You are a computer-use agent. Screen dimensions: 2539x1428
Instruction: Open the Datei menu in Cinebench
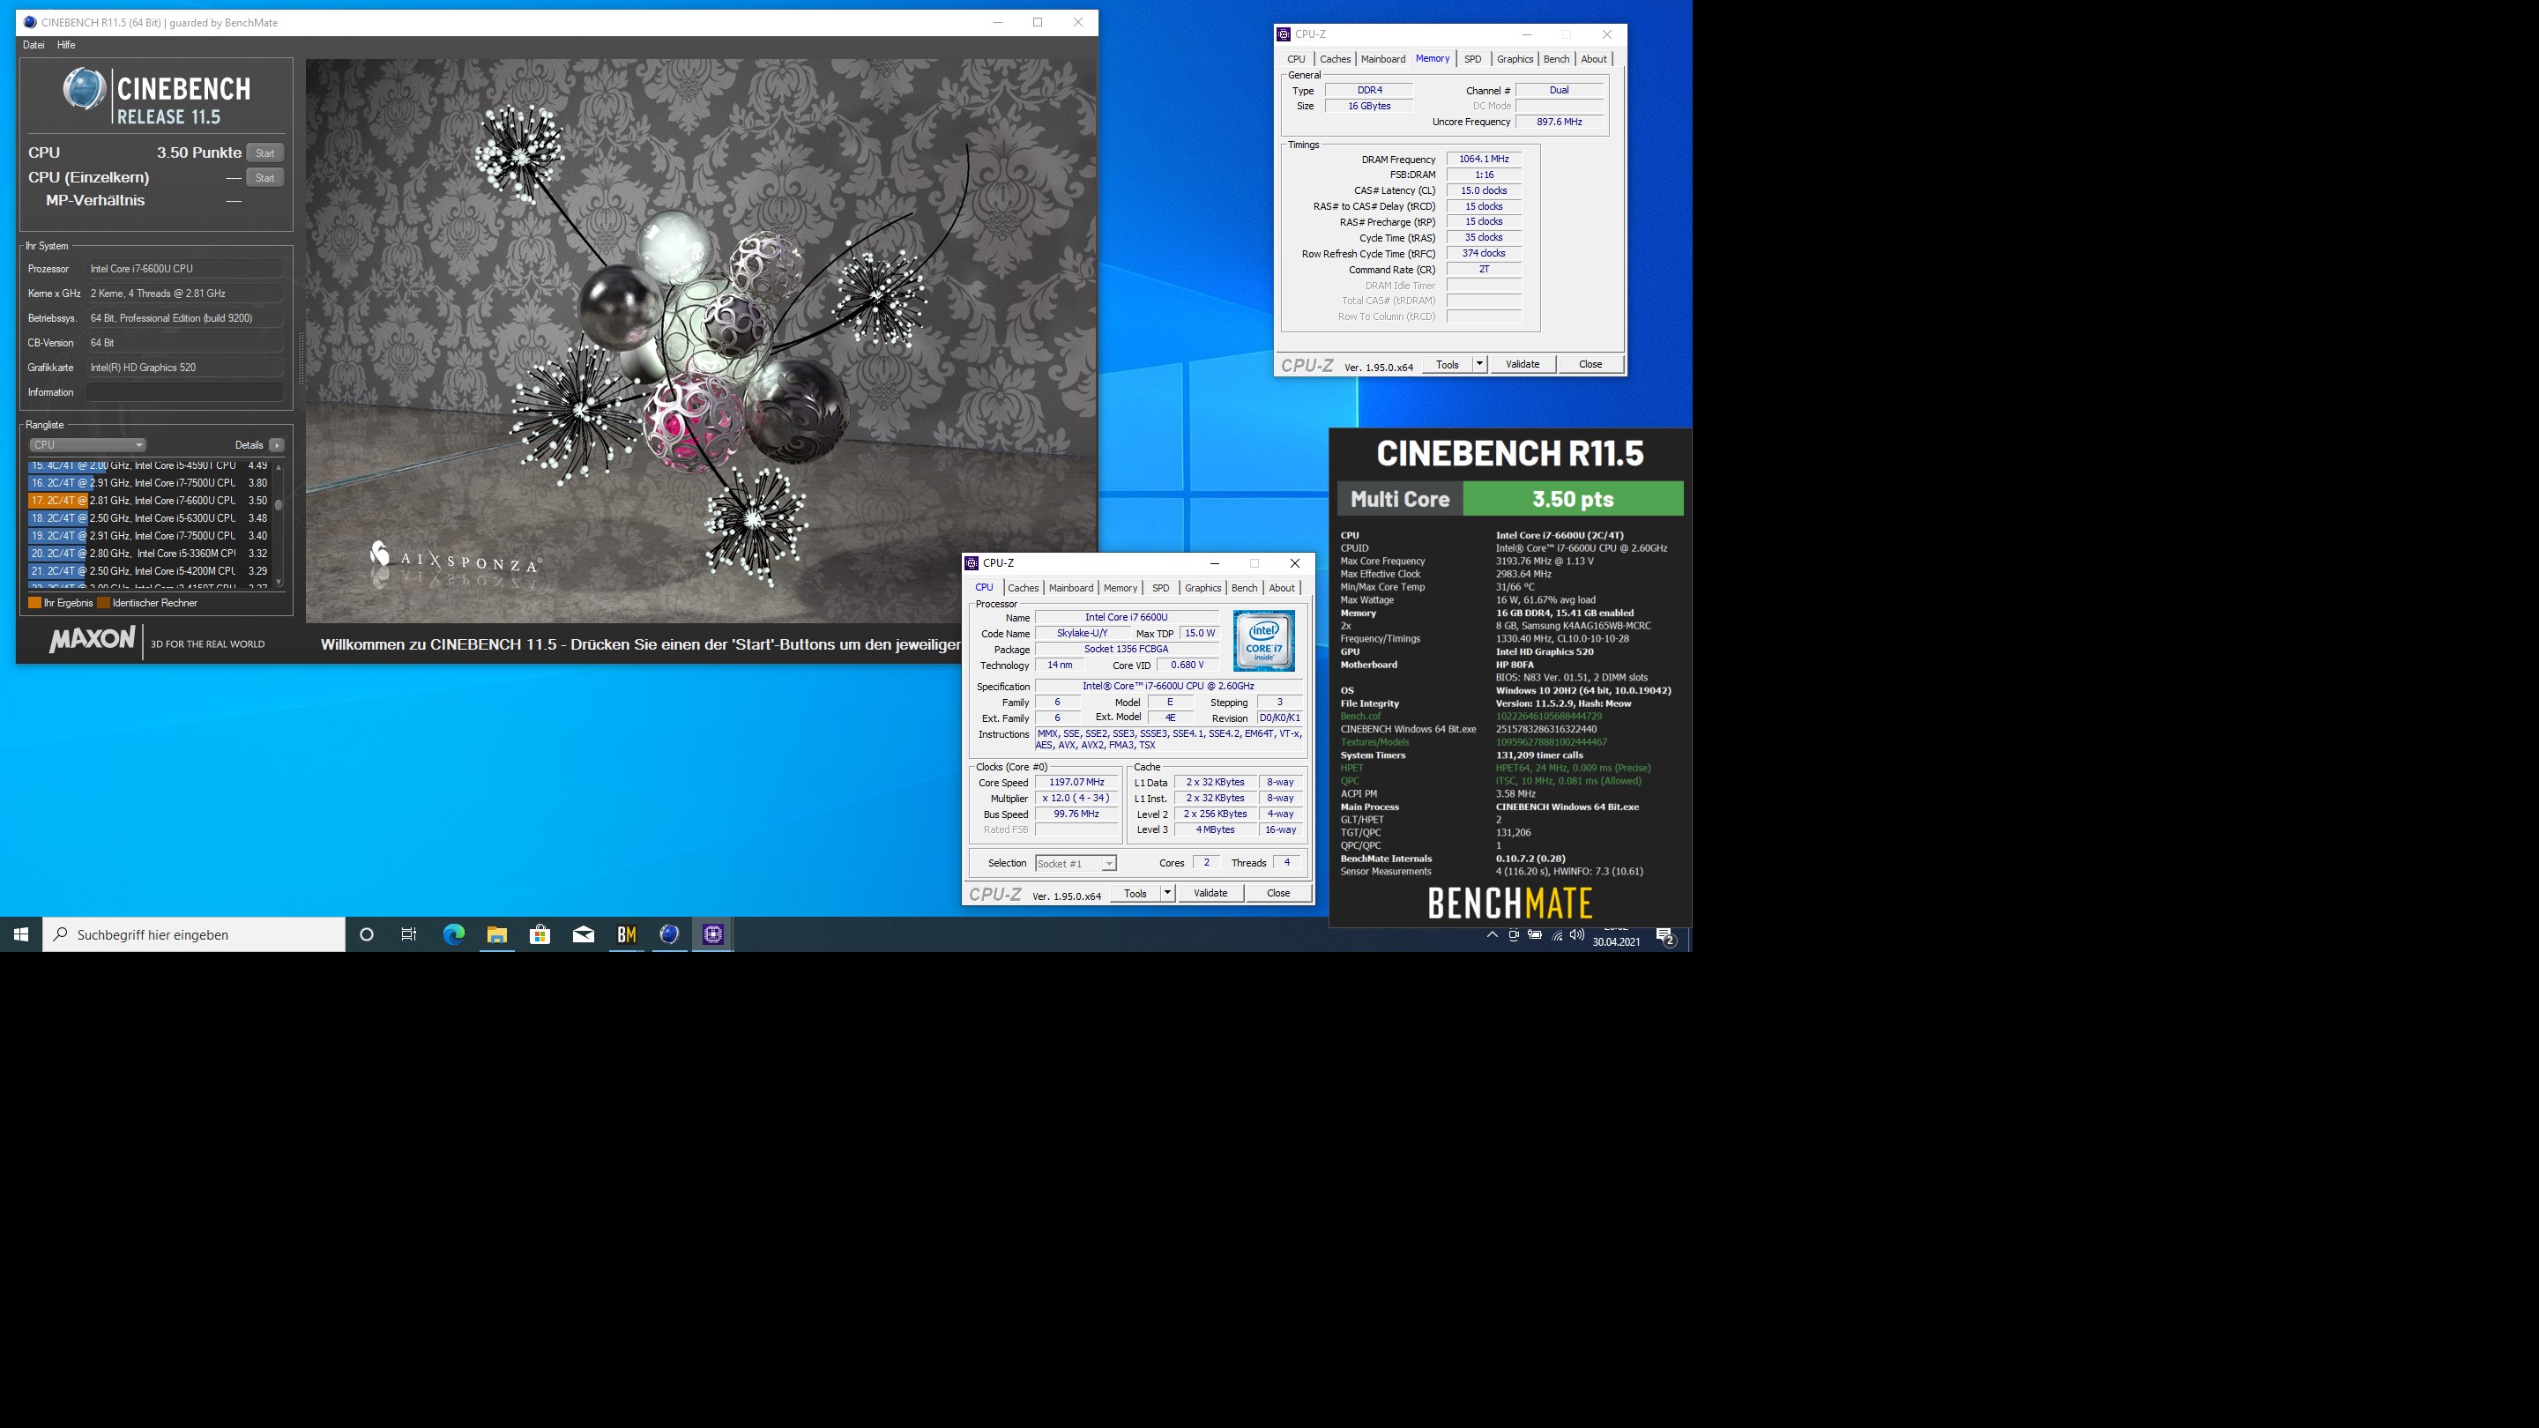[x=34, y=45]
